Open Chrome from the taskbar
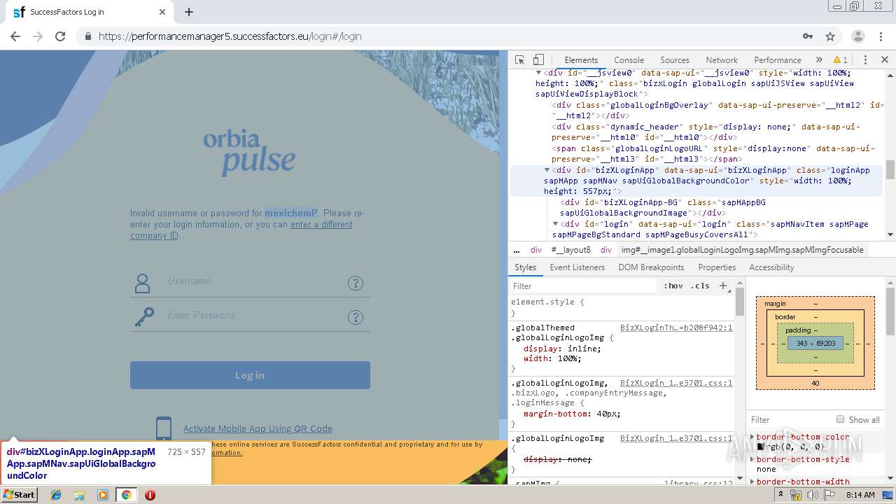The width and height of the screenshot is (896, 504). pos(126,495)
